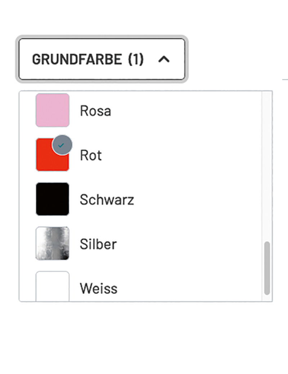This screenshot has width=288, height=374.
Task: Click the color list scrollbar thumb
Action: (267, 268)
